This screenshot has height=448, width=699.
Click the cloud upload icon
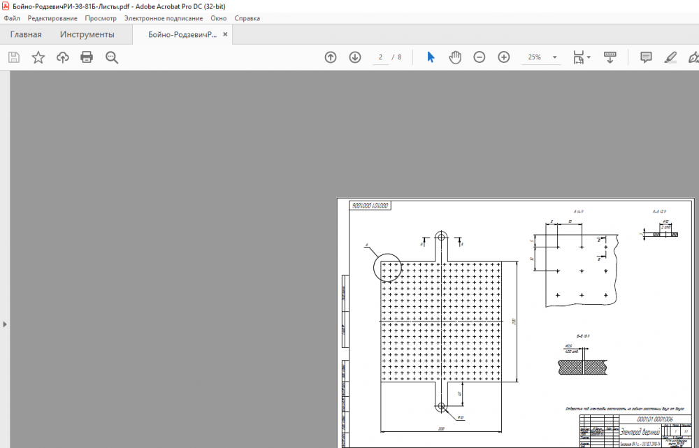pos(63,57)
